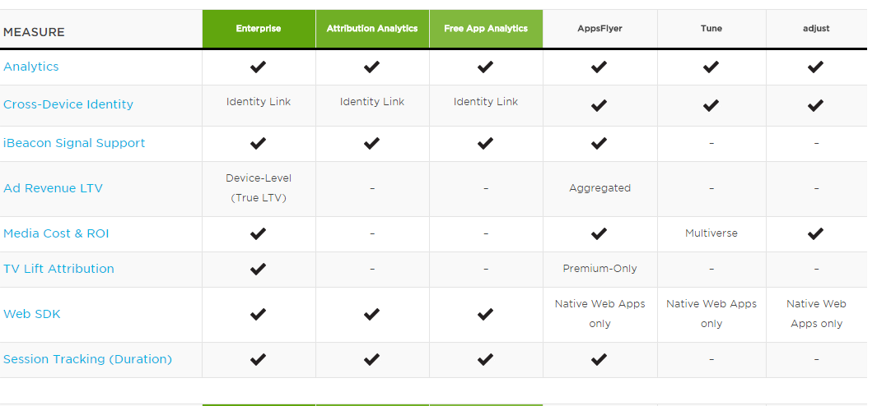
Task: Click Free App Analytics checkmark for iBeacon
Action: pos(486,143)
